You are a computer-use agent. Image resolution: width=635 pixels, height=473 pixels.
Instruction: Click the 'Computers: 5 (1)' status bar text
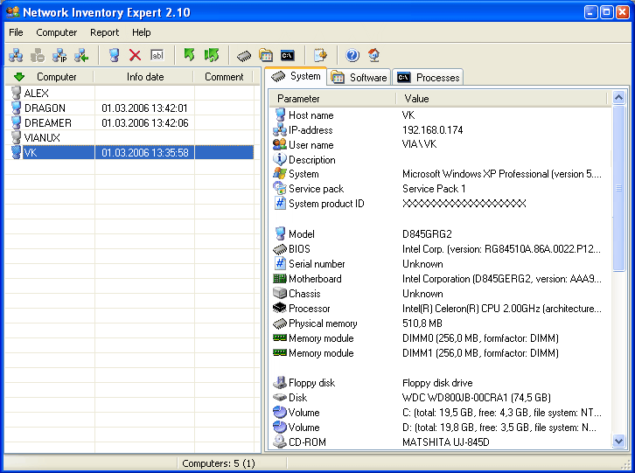click(x=219, y=463)
